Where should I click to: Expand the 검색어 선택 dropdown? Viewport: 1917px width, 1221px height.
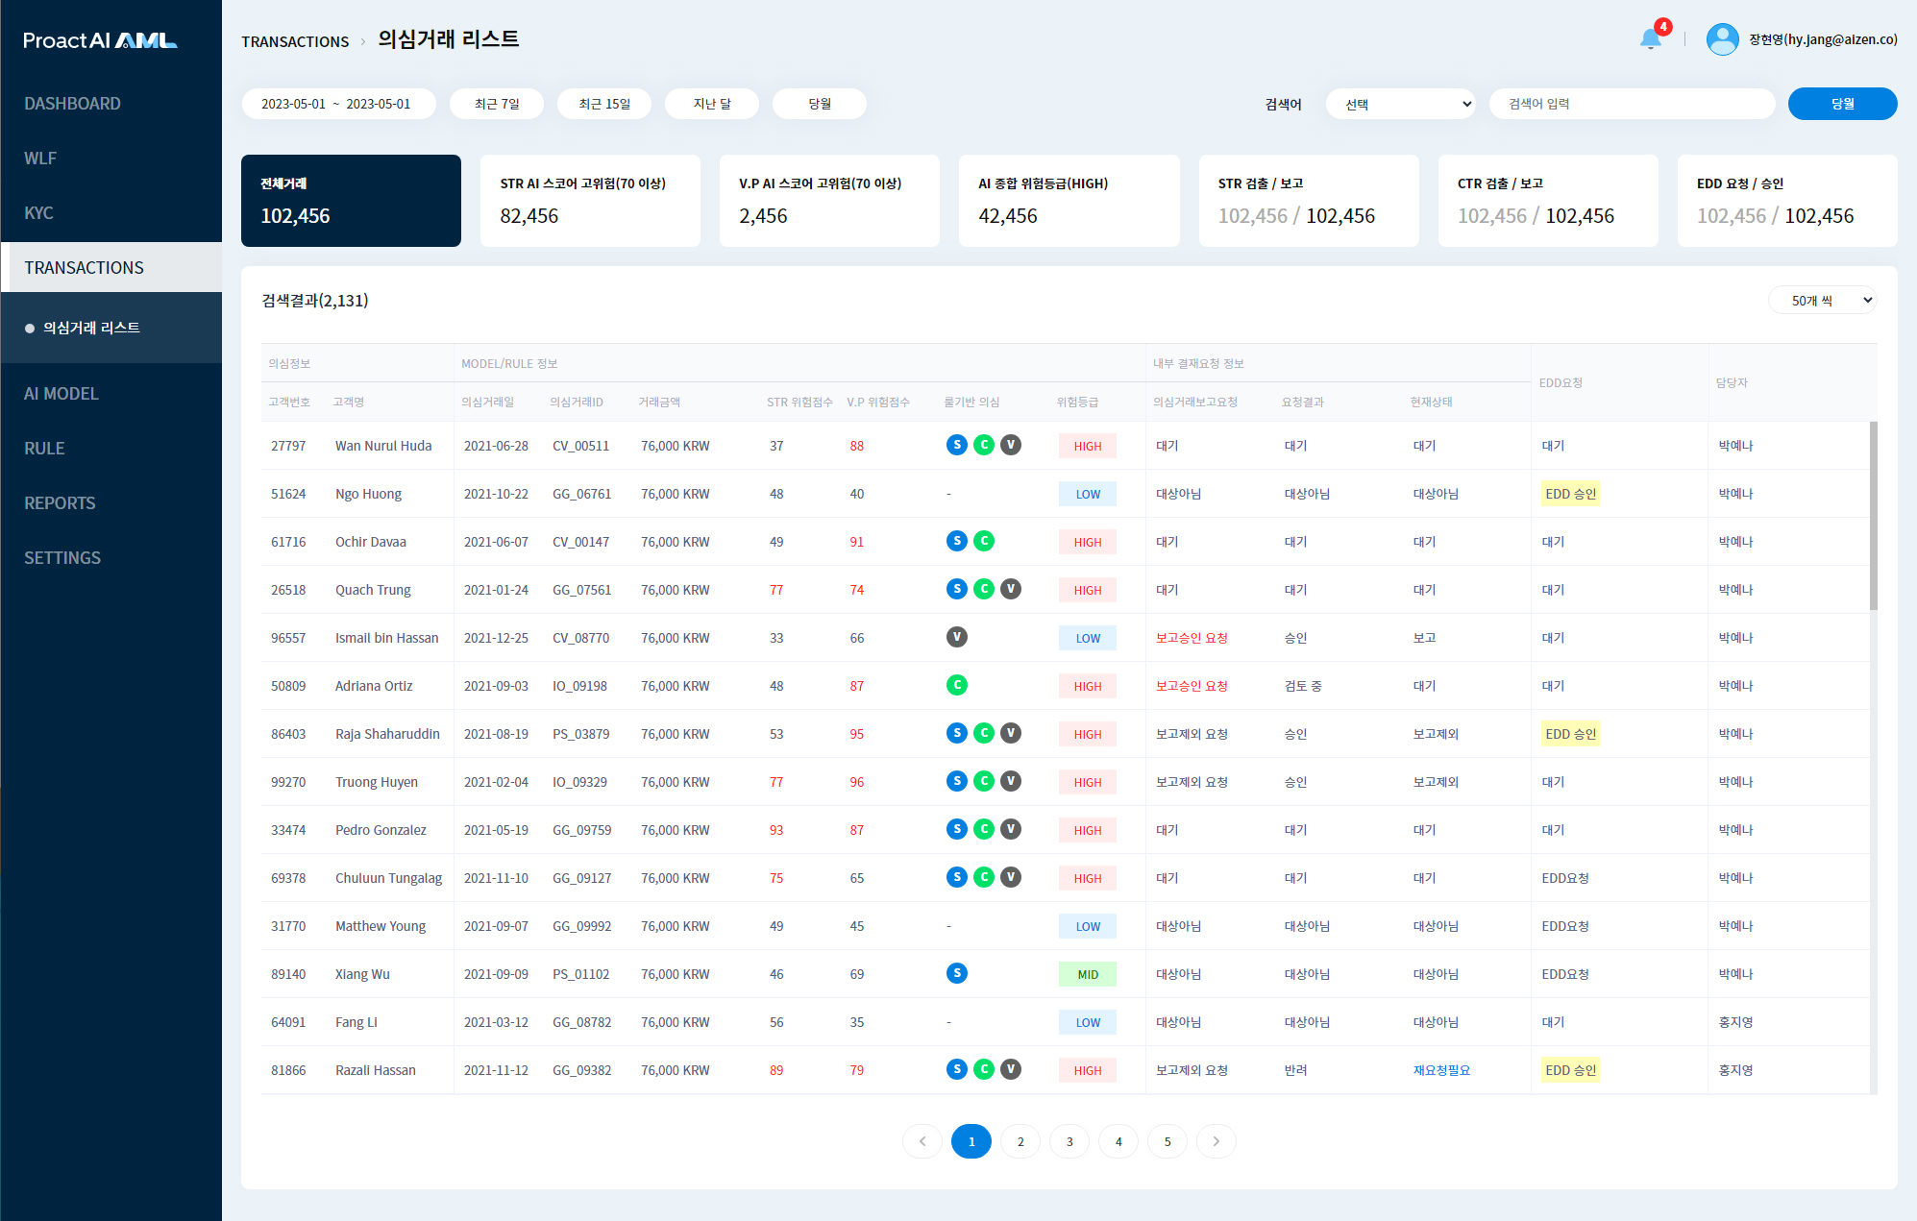pyautogui.click(x=1400, y=104)
